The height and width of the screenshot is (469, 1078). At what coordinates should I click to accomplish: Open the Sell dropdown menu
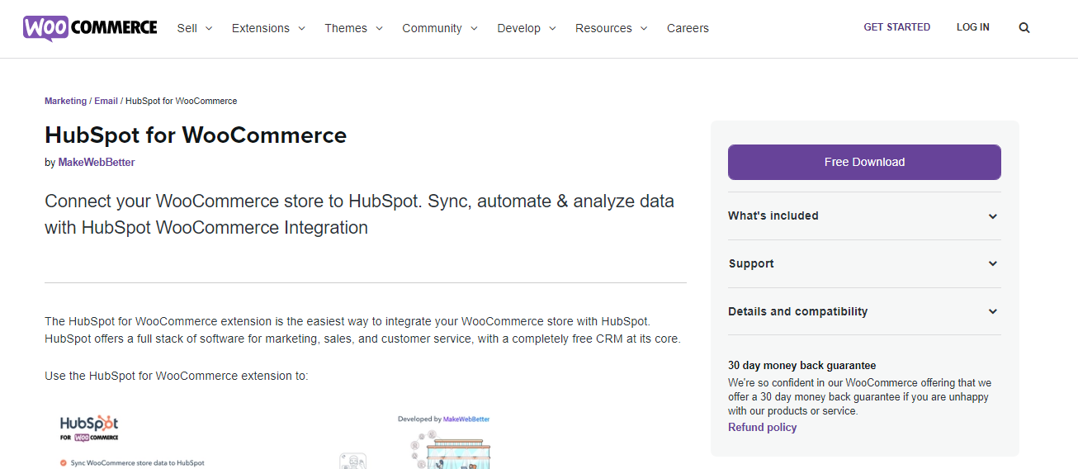click(195, 28)
